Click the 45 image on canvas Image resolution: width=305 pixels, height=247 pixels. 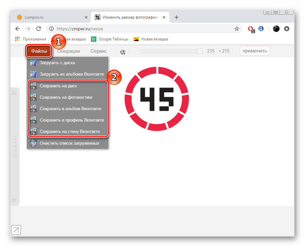157,99
